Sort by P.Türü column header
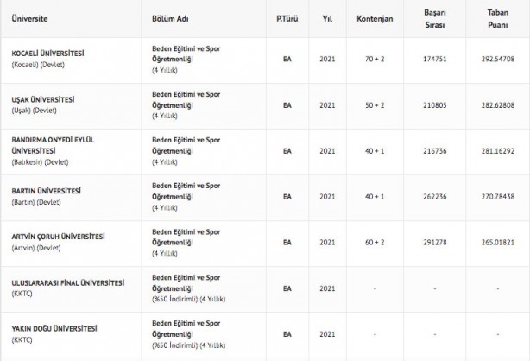 tap(287, 17)
